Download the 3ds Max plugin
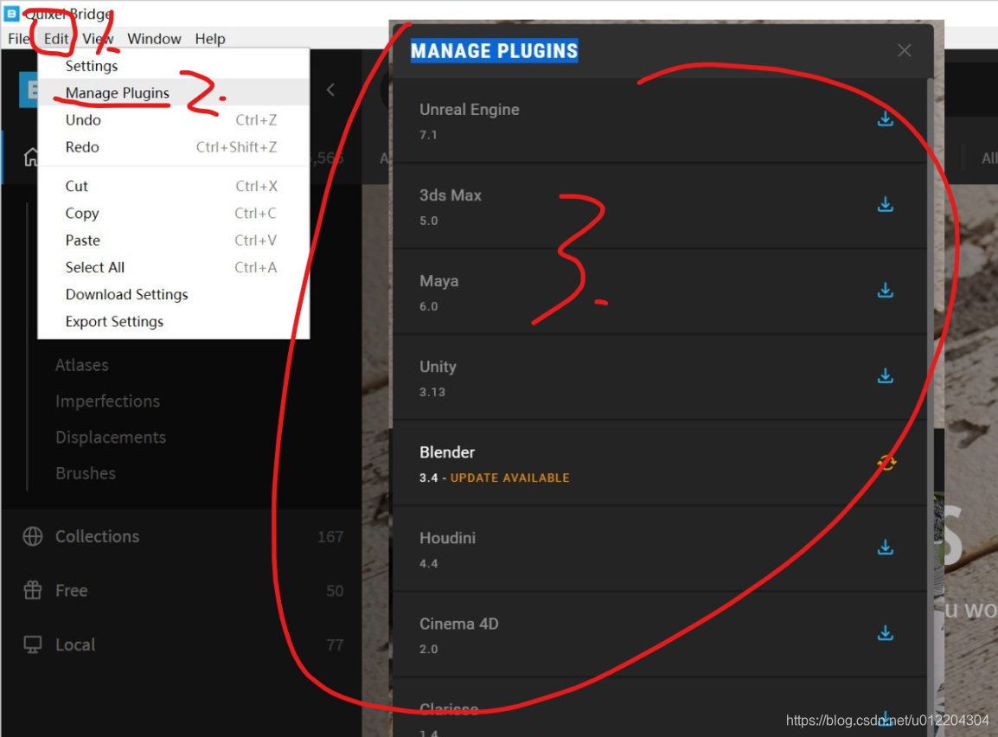This screenshot has height=737, width=998. (x=885, y=204)
